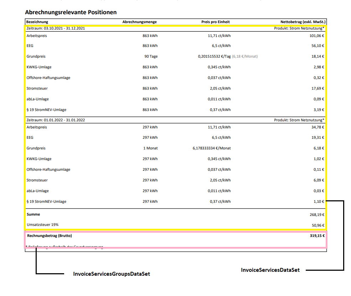This screenshot has width=351, height=296.
Task: Click '0,37 ct/kWh' in the 1,10 € row
Action: coord(220,202)
